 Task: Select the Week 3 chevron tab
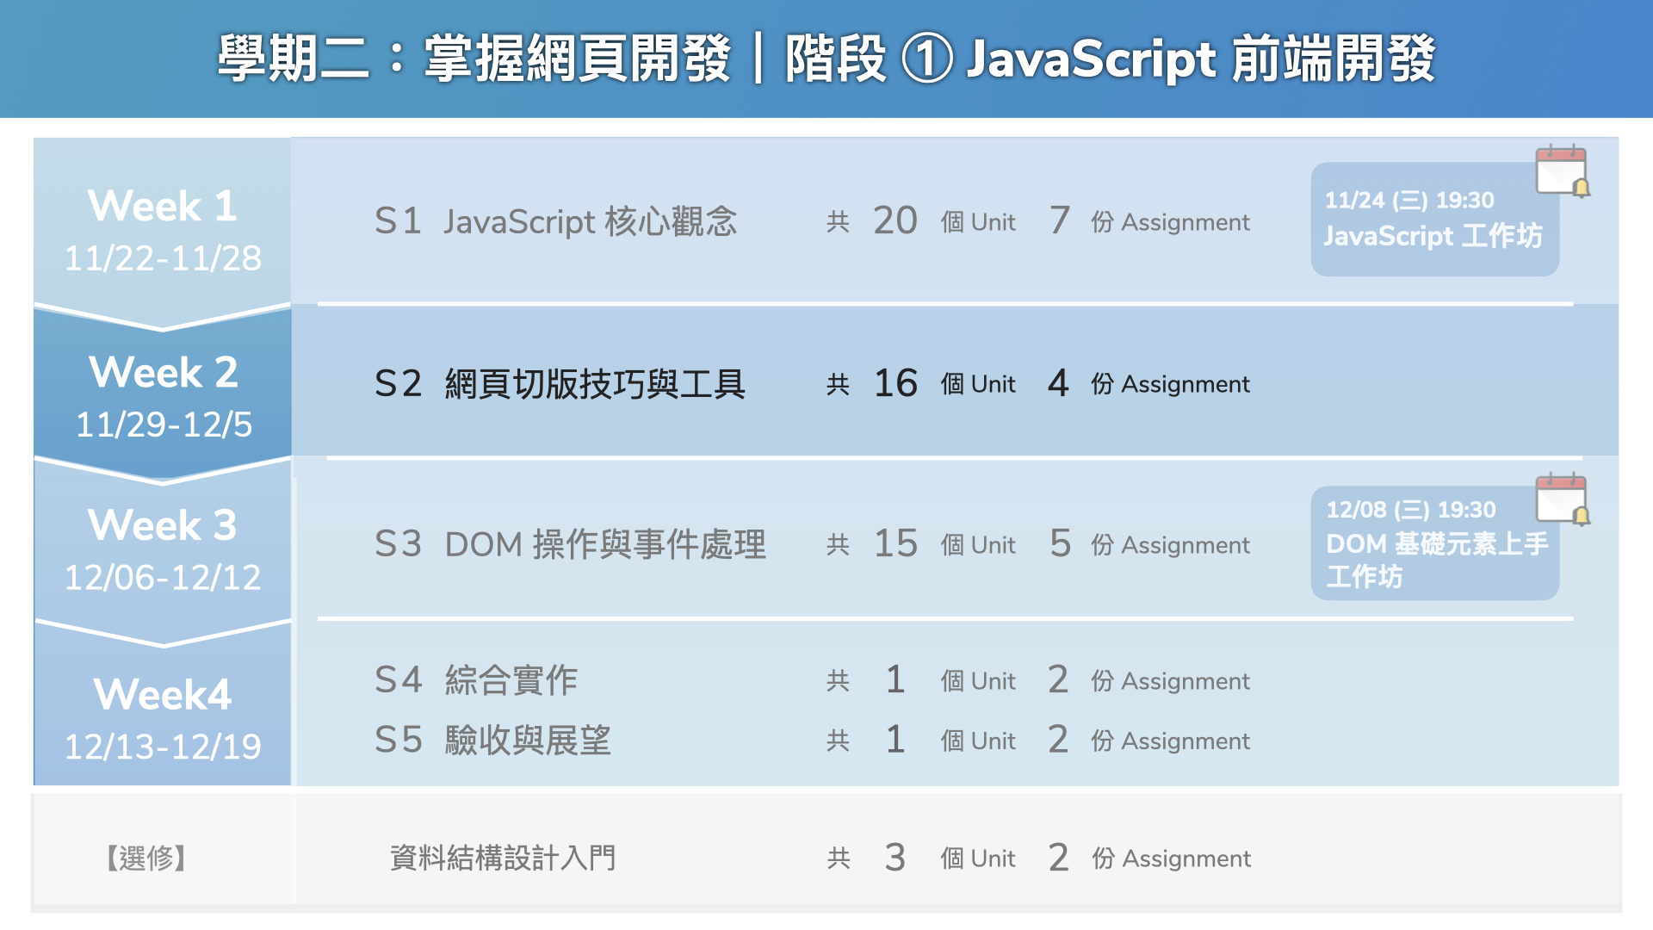(x=163, y=549)
